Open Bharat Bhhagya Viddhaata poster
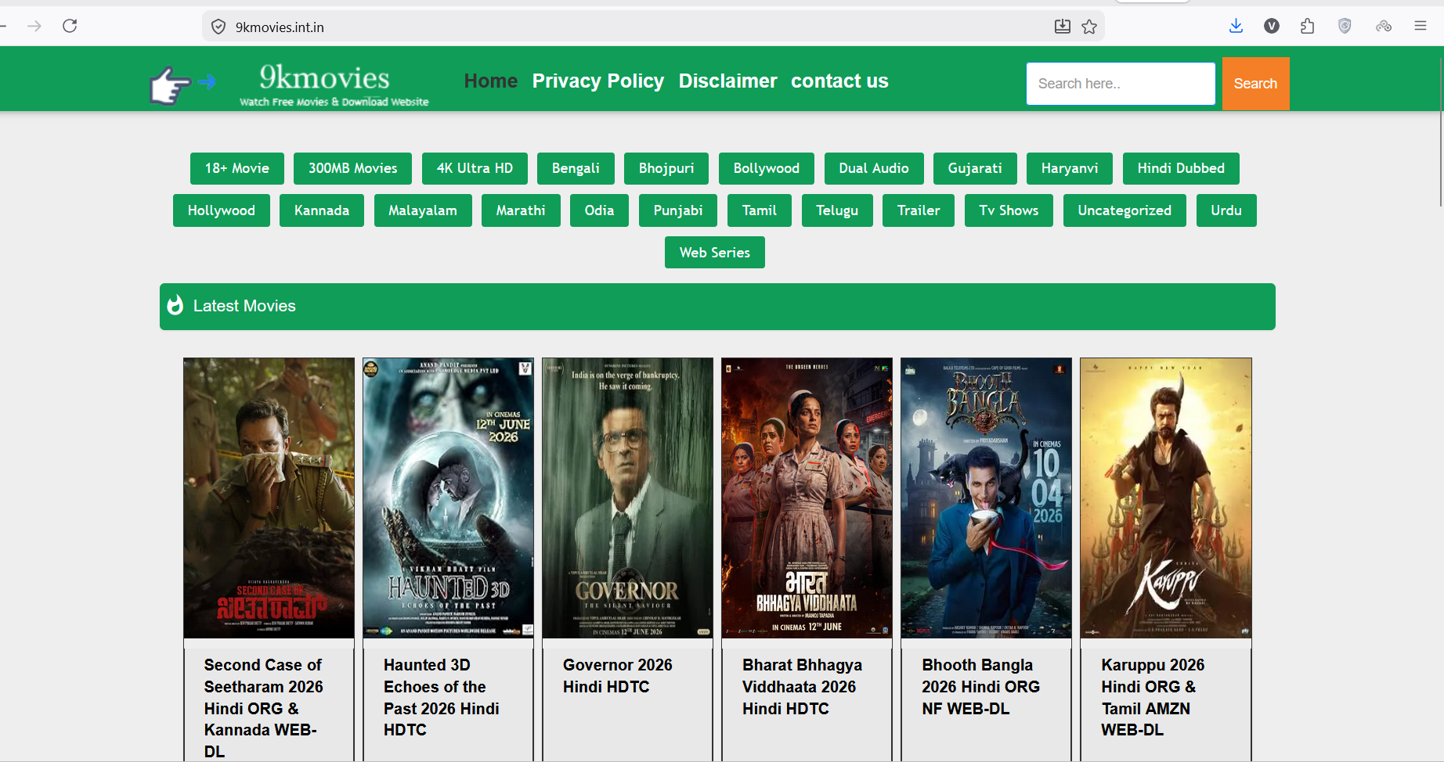Image resolution: width=1444 pixels, height=762 pixels. coord(807,498)
